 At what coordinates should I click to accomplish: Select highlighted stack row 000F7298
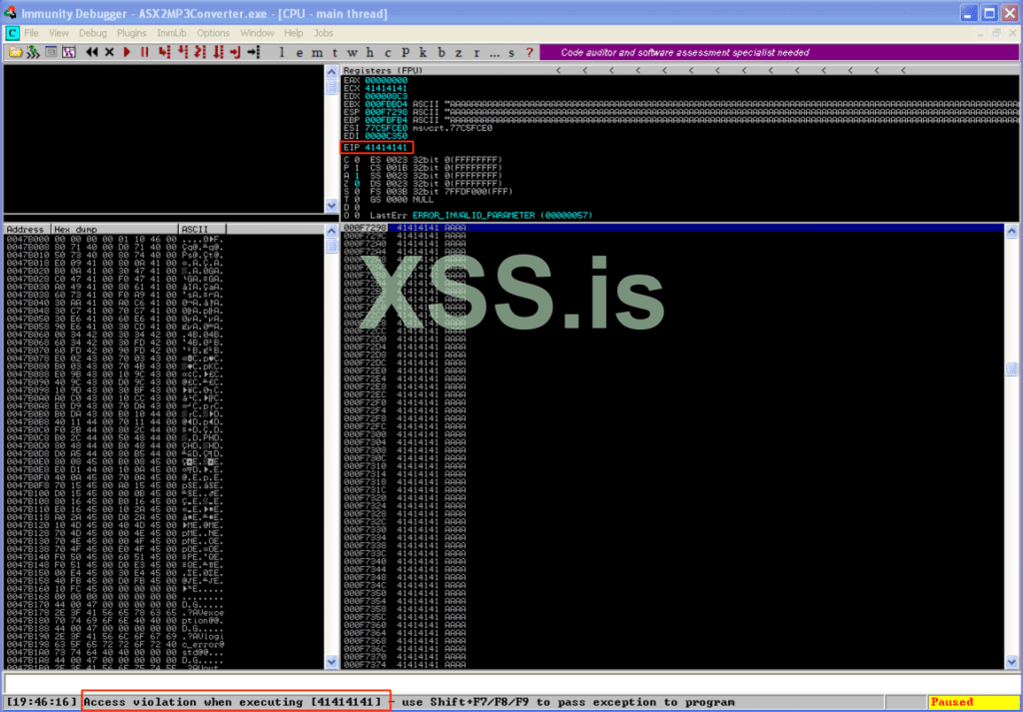pos(672,228)
